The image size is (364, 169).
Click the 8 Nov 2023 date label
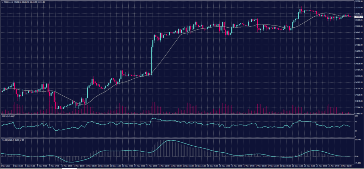coord(5,166)
